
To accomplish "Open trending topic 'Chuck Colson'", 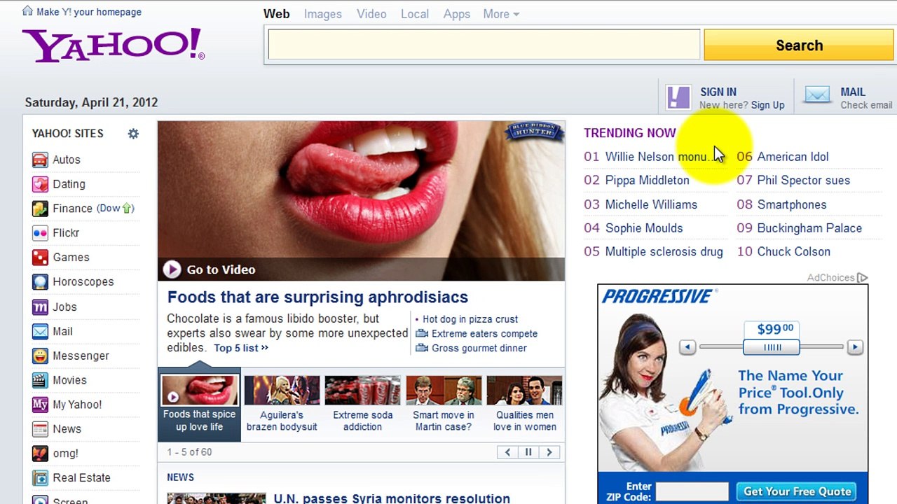I will pos(794,252).
